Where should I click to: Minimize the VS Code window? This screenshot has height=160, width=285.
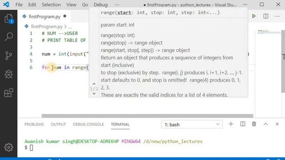tap(245, 4)
